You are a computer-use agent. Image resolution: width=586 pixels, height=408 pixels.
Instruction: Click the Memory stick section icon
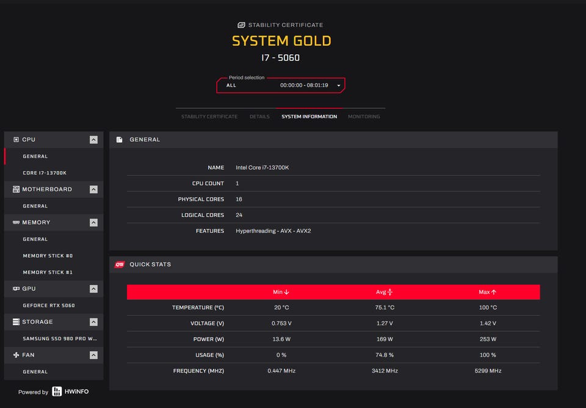coord(16,222)
